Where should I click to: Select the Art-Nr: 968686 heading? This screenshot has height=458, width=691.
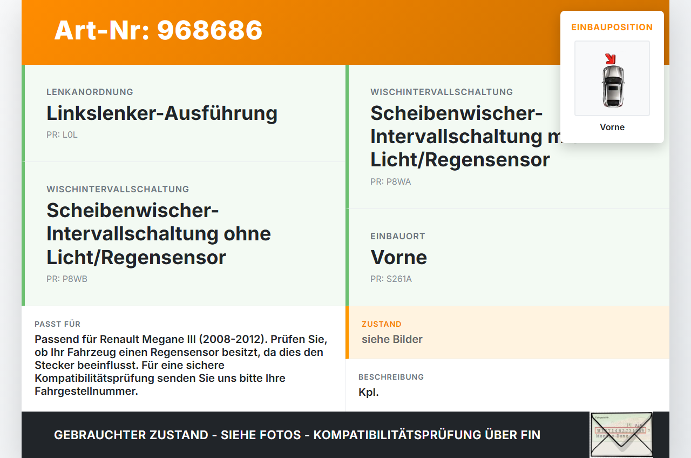(158, 30)
